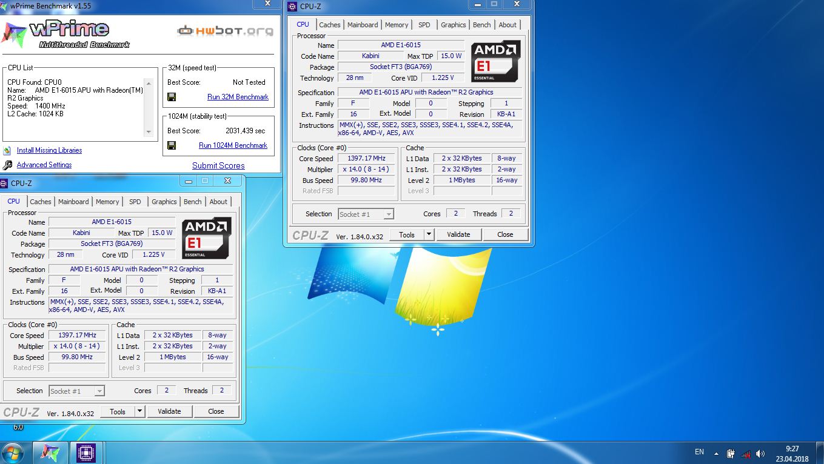This screenshot has width=824, height=464.
Task: Click the Close button in the left CPU-Z window
Action: [x=216, y=411]
